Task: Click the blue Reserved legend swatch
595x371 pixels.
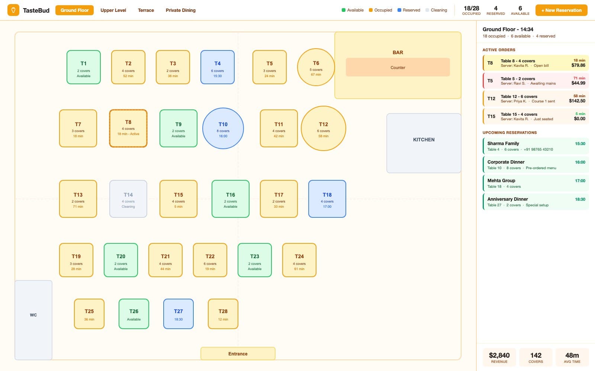Action: pyautogui.click(x=399, y=10)
